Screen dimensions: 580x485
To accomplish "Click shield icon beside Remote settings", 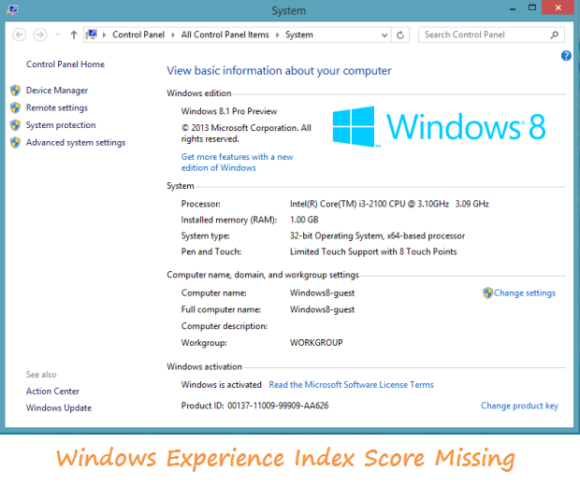I will [15, 107].
